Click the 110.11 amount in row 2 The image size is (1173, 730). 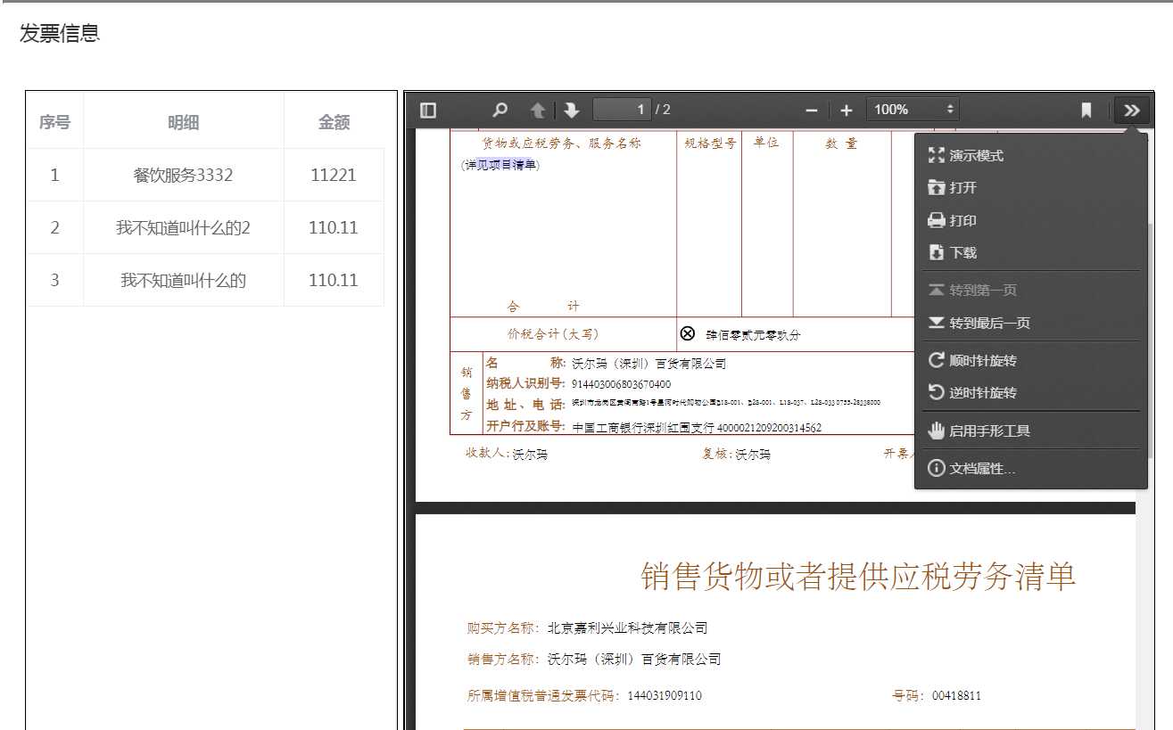point(335,227)
